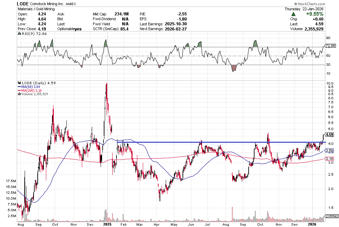Click the Fwd Yield N/A value
Screen dimensions: 339x227
(x=125, y=24)
